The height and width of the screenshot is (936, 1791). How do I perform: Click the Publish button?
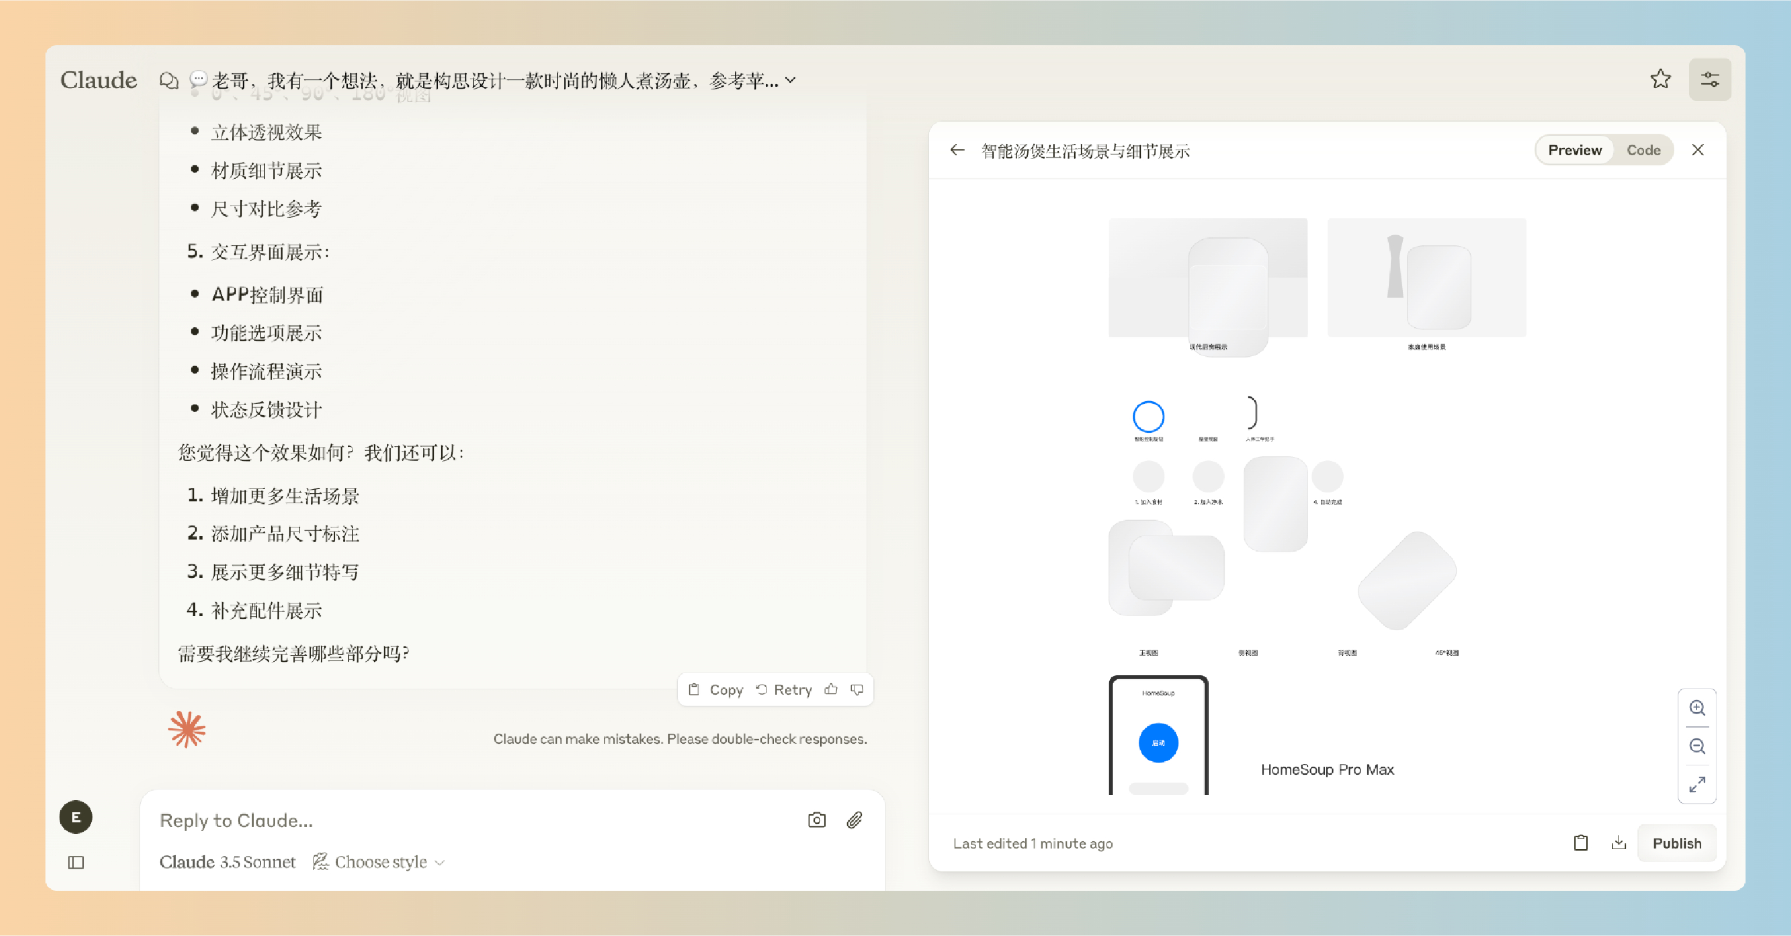click(1676, 843)
